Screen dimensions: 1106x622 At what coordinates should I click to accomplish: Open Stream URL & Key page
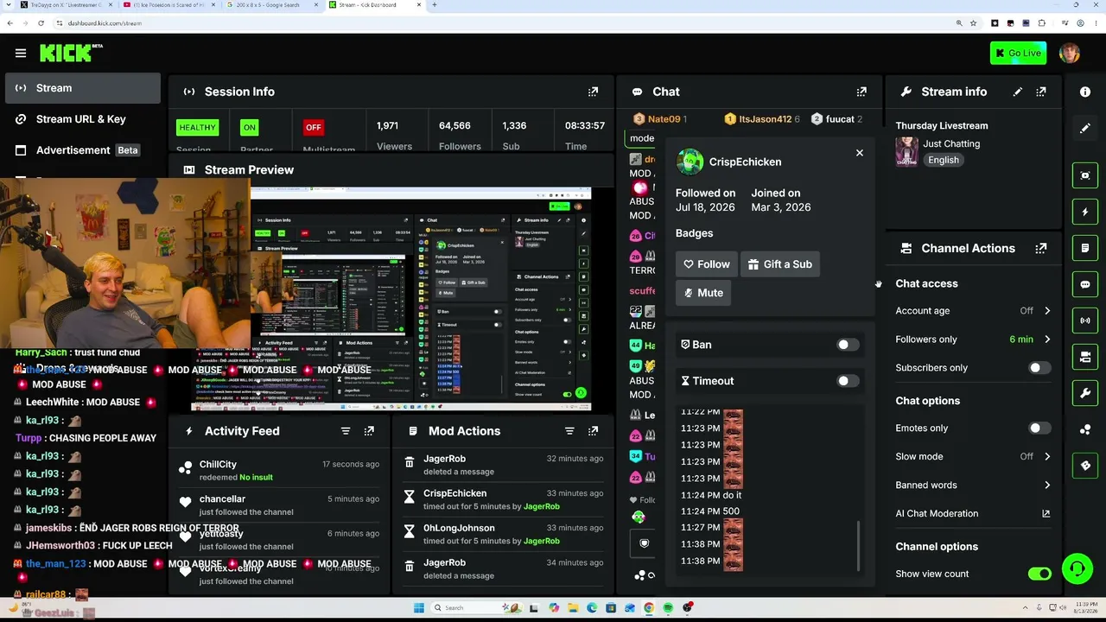(x=83, y=119)
